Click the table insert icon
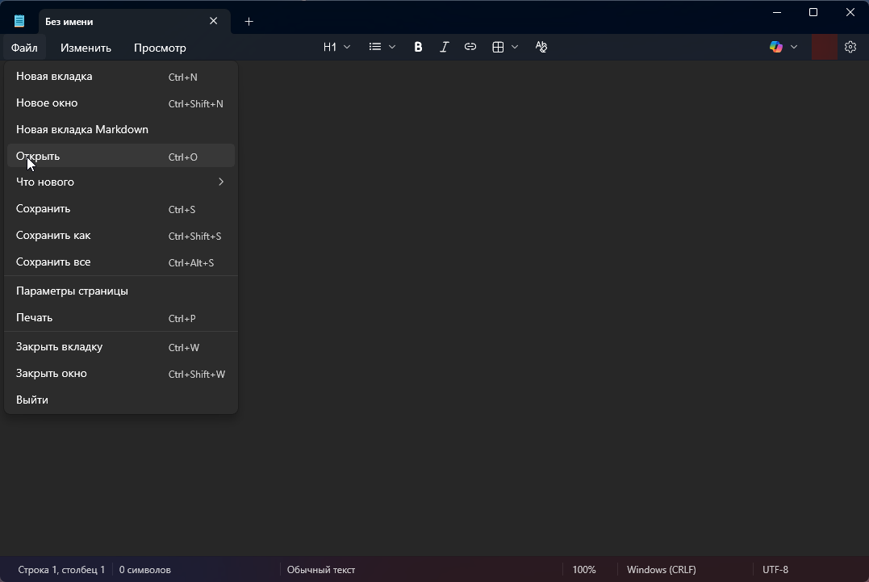This screenshot has width=869, height=582. [x=498, y=47]
